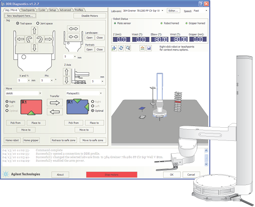Select Joint space jog mode
The width and height of the screenshot is (255, 207).
click(x=38, y=23)
